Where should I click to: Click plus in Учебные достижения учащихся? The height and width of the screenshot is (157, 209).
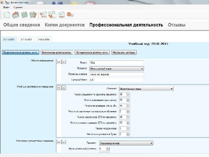coord(59,88)
